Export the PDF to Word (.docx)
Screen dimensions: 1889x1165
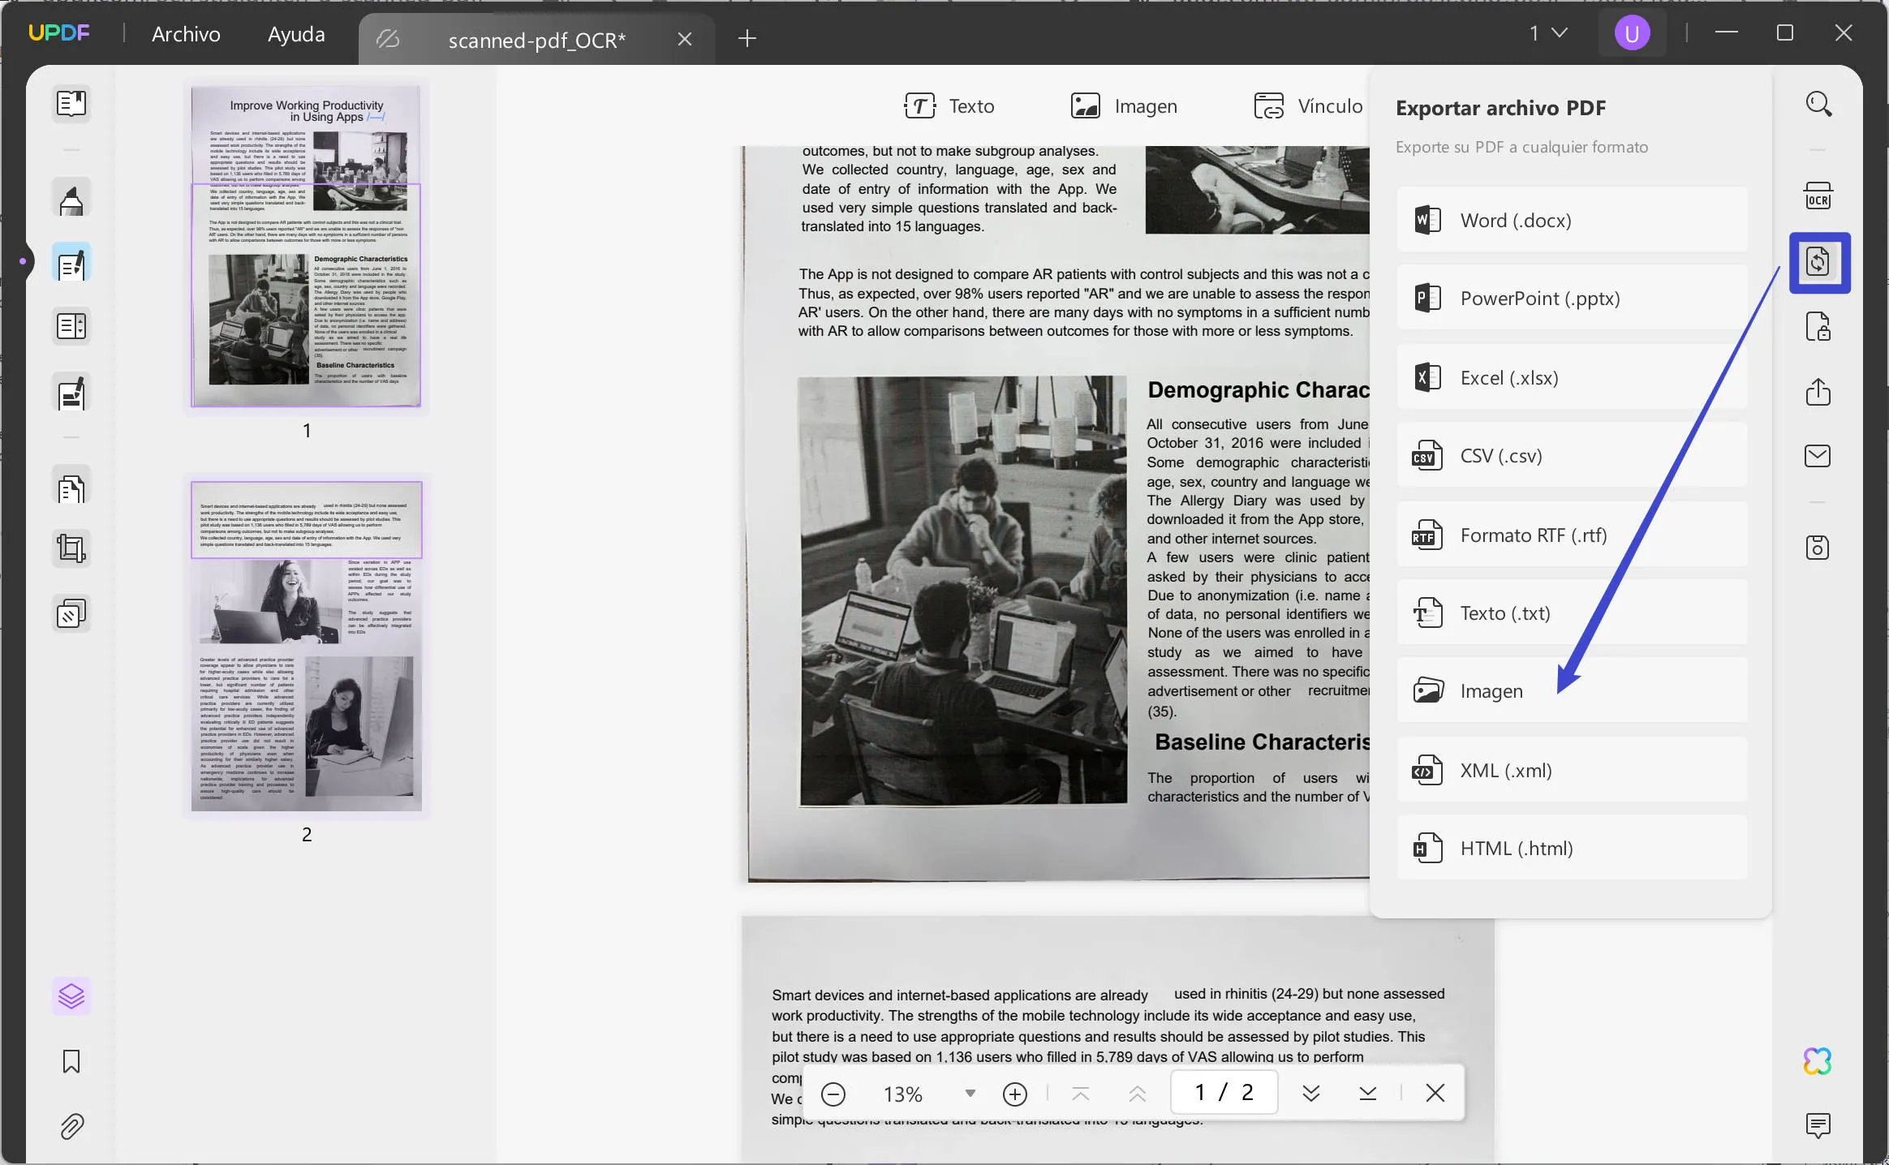point(1572,220)
